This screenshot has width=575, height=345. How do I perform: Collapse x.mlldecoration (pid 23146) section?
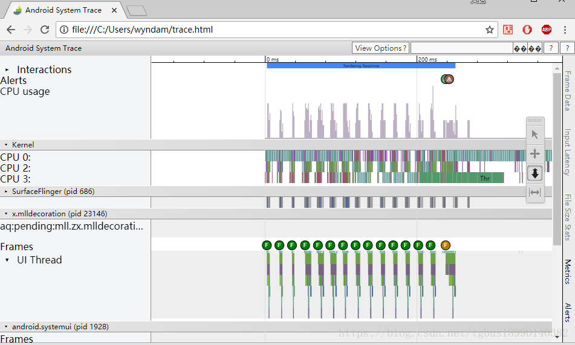6,214
